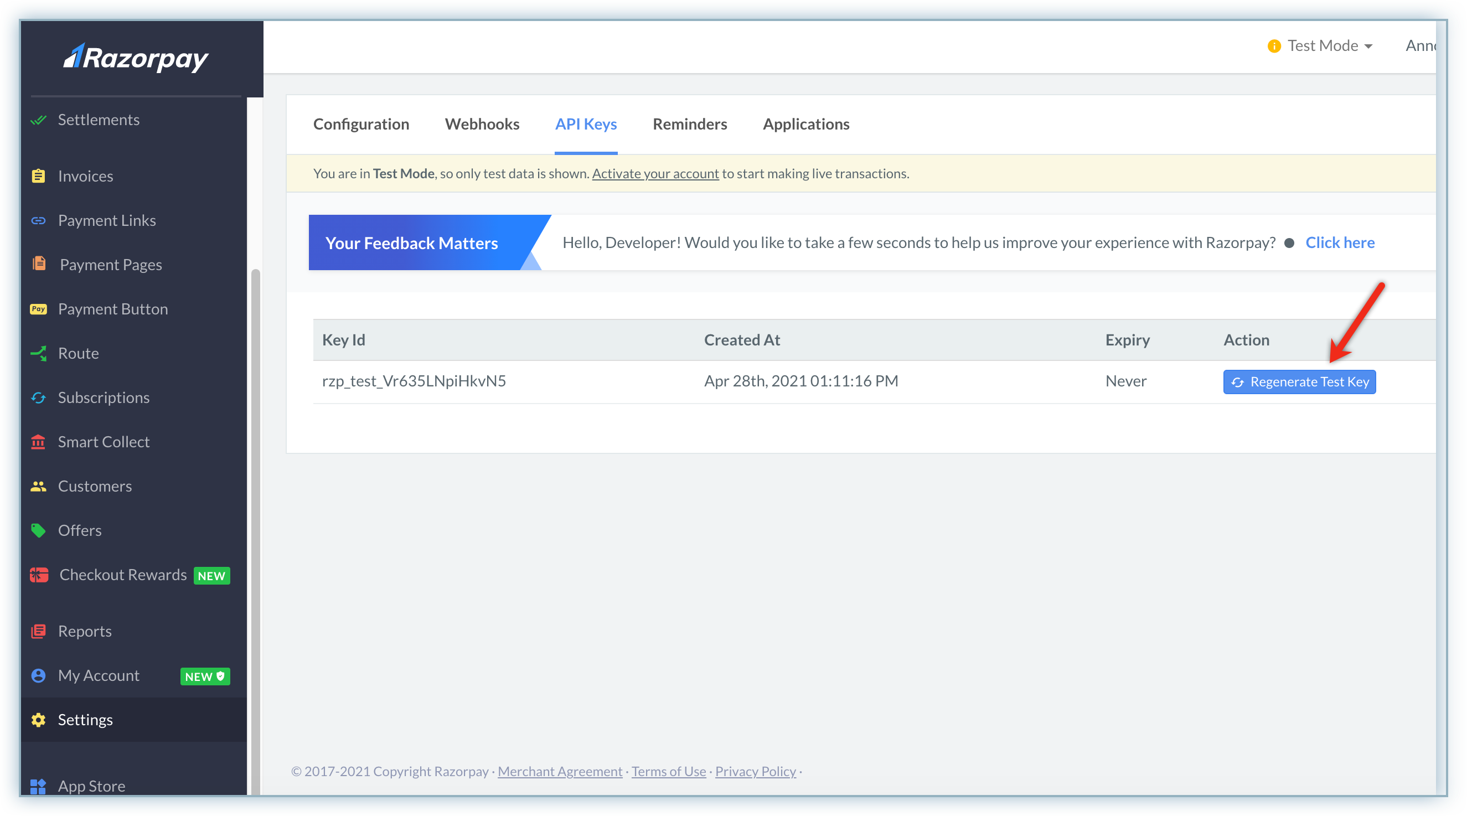Click the Checkout Rewards gift icon
Screen dimensions: 1467x816
(x=39, y=575)
